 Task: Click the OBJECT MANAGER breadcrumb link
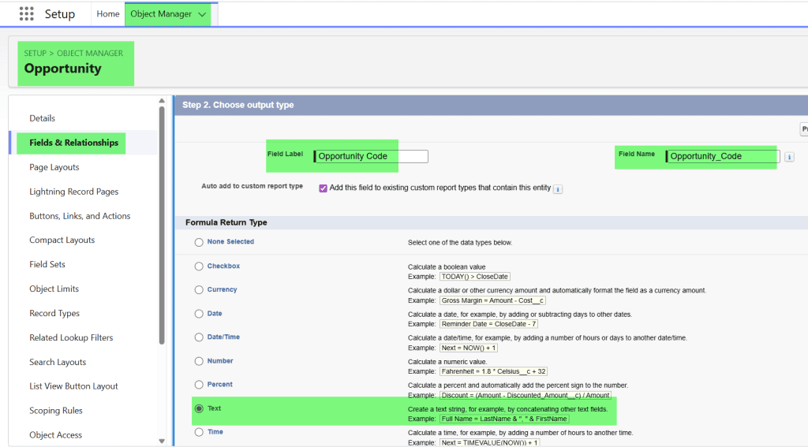(x=90, y=53)
